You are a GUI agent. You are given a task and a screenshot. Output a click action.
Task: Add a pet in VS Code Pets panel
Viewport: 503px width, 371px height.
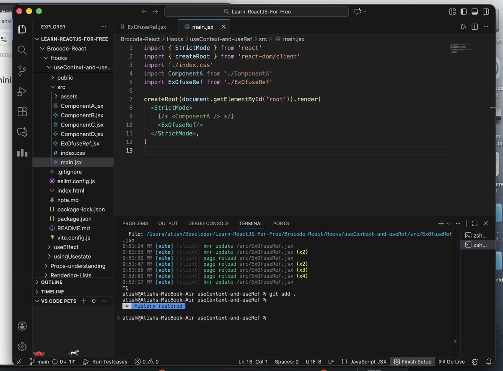point(83,301)
